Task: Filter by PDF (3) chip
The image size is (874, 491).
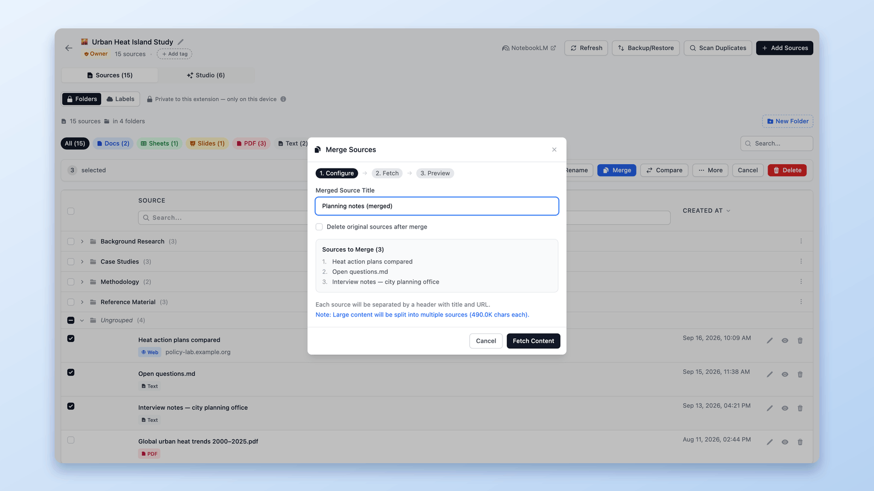Action: click(251, 143)
